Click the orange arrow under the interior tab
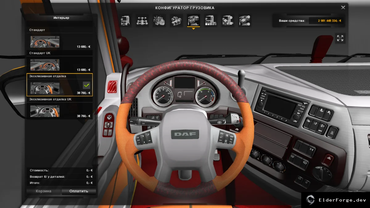Viewport: 370px width, 208px height. pos(194,29)
